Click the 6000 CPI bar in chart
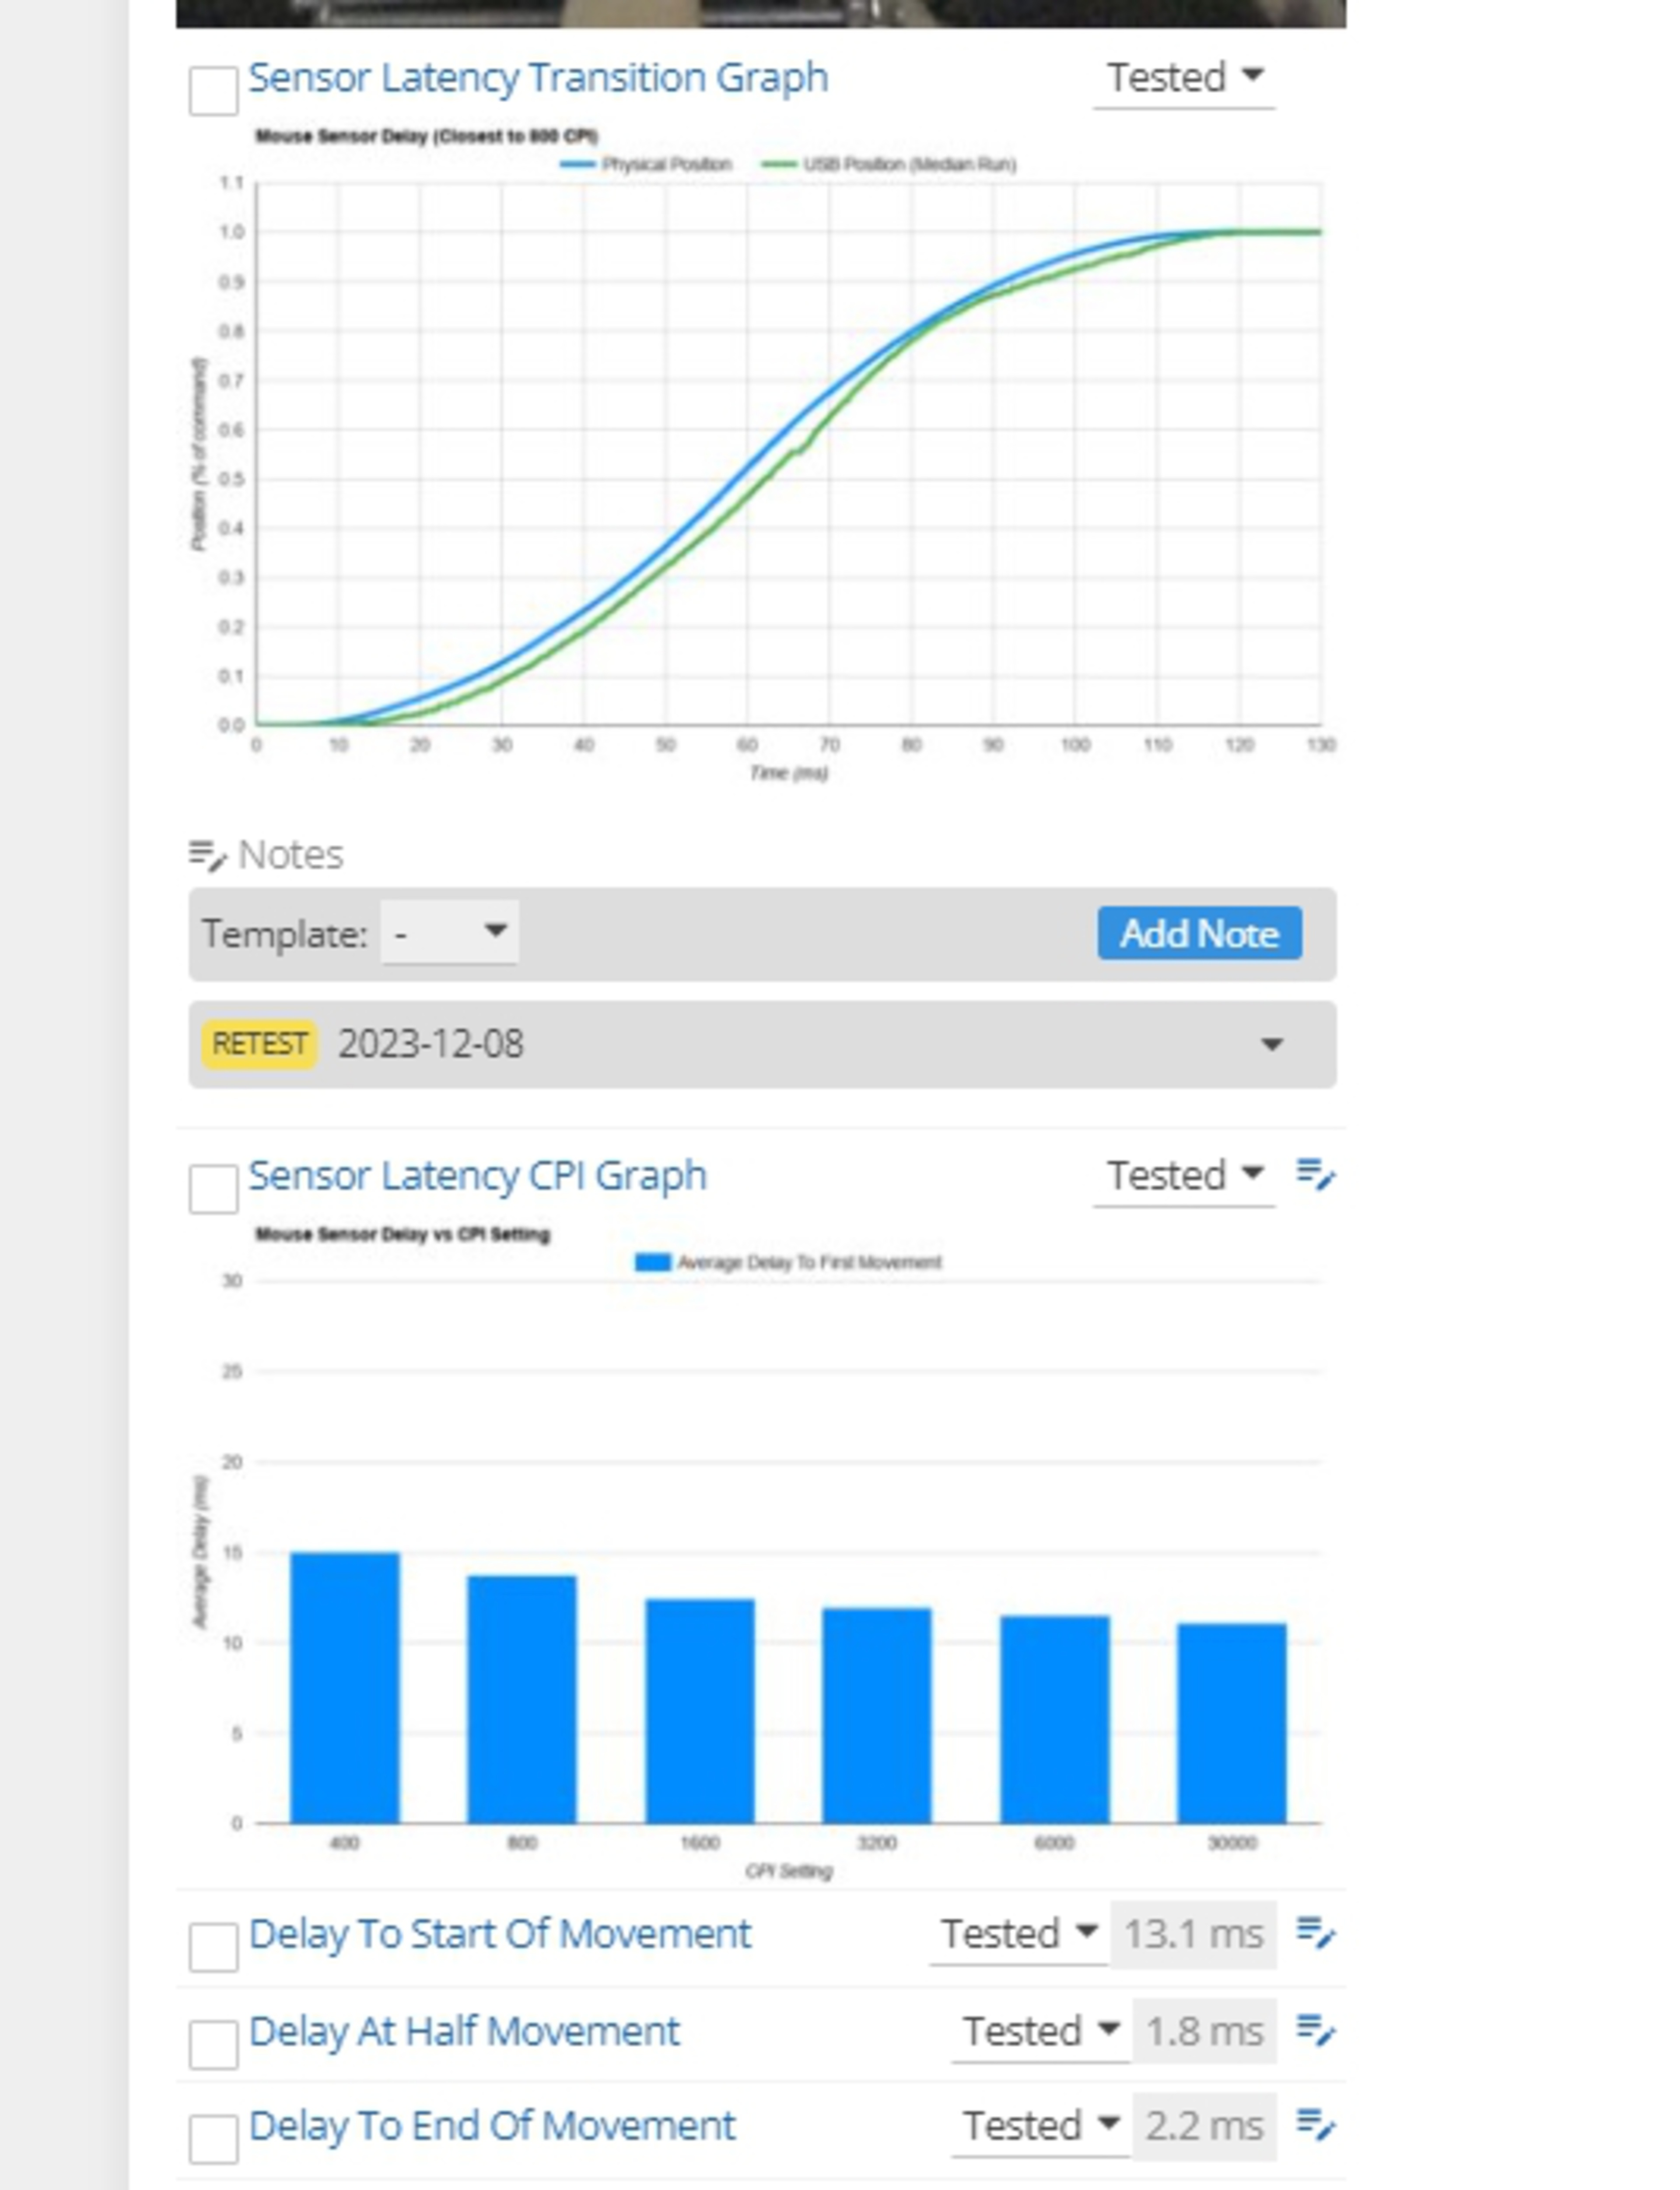 tap(1055, 1720)
